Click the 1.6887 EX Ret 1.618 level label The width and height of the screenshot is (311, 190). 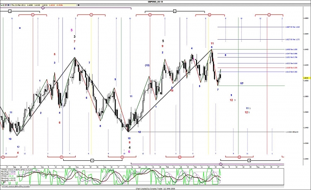coord(293,27)
